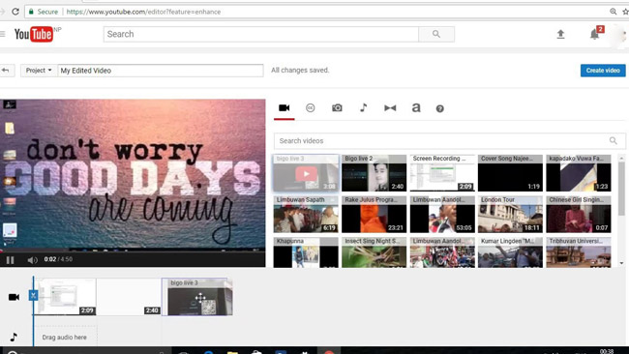Image resolution: width=629 pixels, height=354 pixels.
Task: Select the Khapunna video thumbnail
Action: tap(306, 252)
